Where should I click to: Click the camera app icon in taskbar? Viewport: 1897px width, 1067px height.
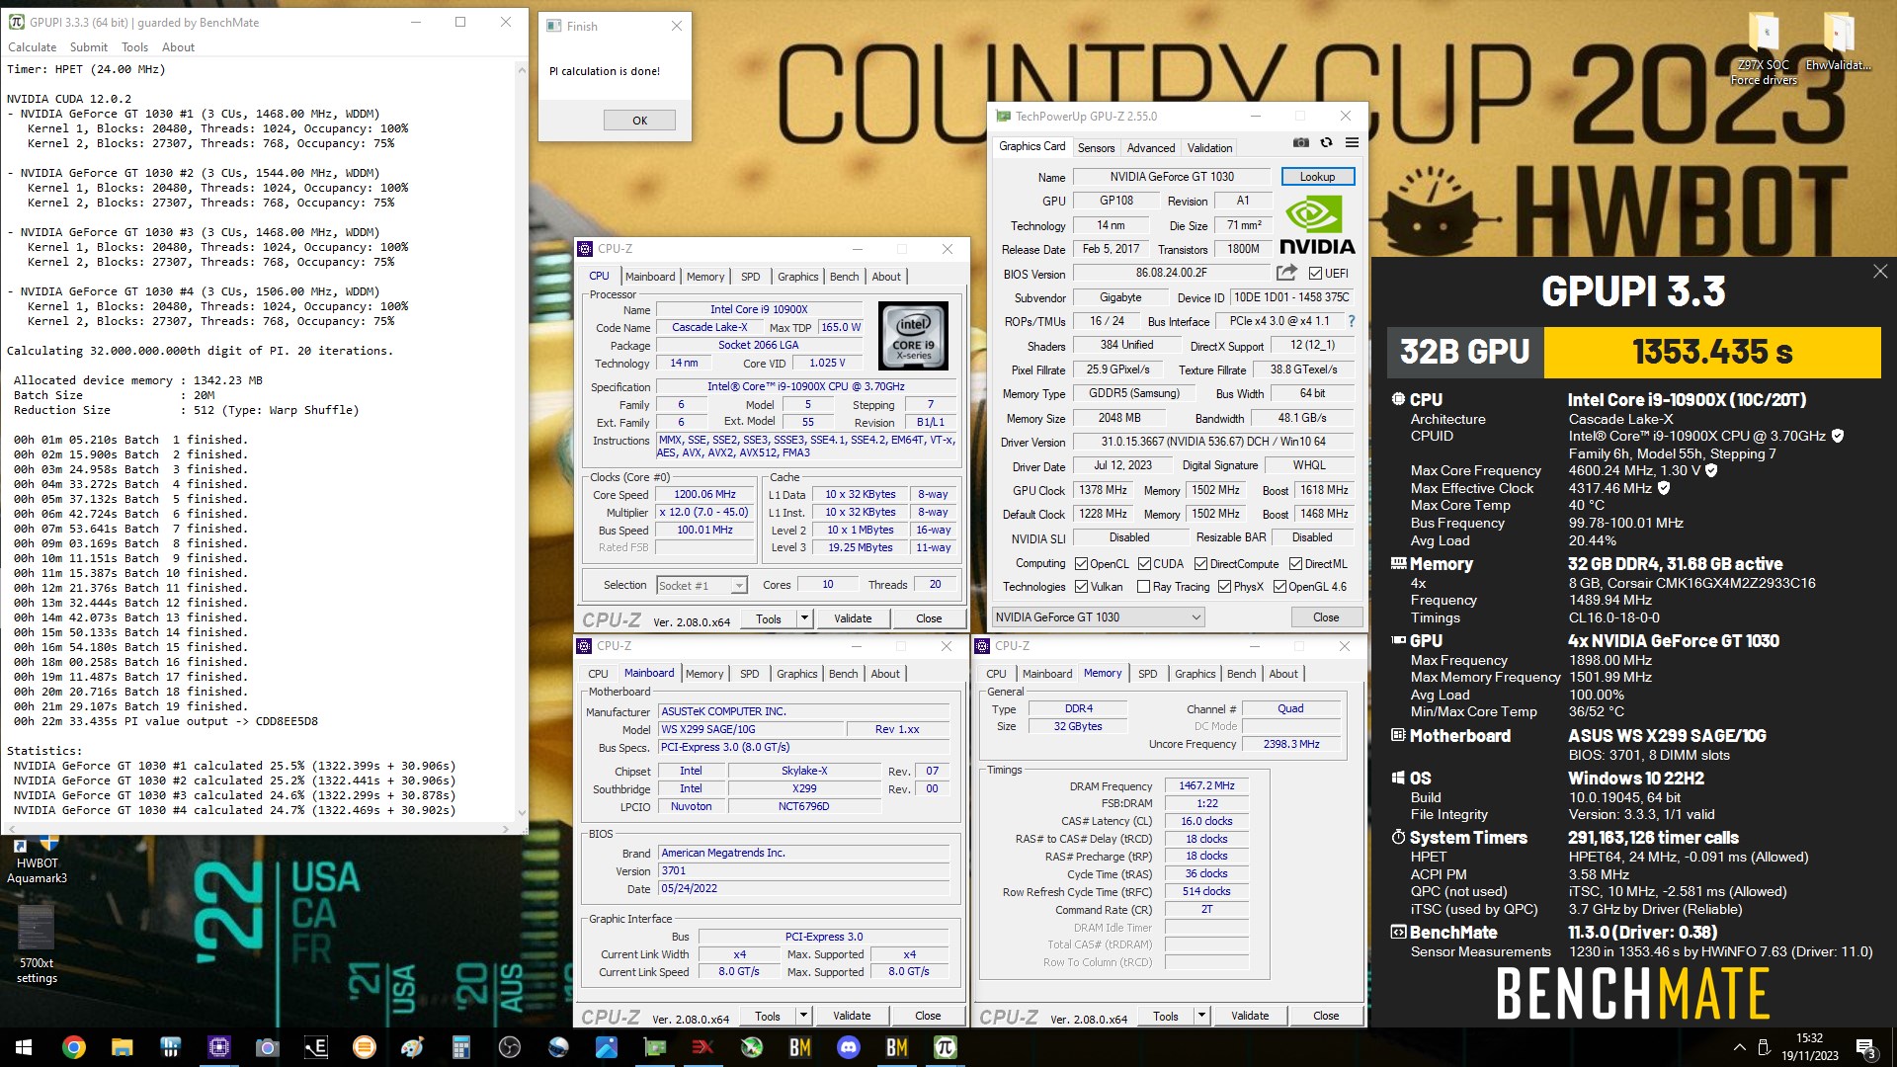[267, 1047]
